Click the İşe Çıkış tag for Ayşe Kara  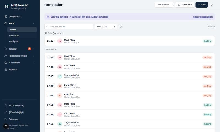(x=207, y=96)
